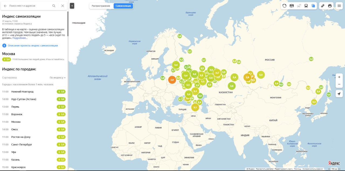Click the Москва 3,4 index badge under heading
The image size is (345, 171).
click(x=6, y=59)
